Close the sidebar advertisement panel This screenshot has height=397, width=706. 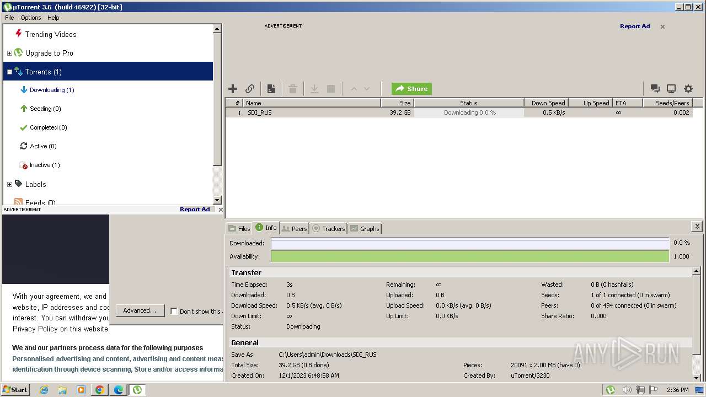click(x=221, y=210)
